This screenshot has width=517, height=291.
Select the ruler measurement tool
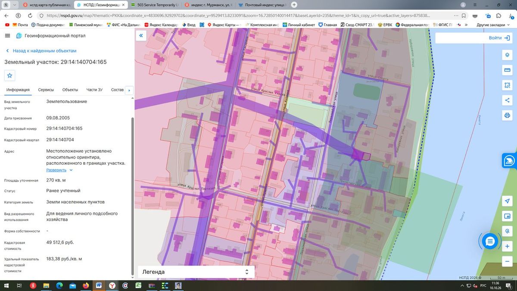(x=507, y=70)
